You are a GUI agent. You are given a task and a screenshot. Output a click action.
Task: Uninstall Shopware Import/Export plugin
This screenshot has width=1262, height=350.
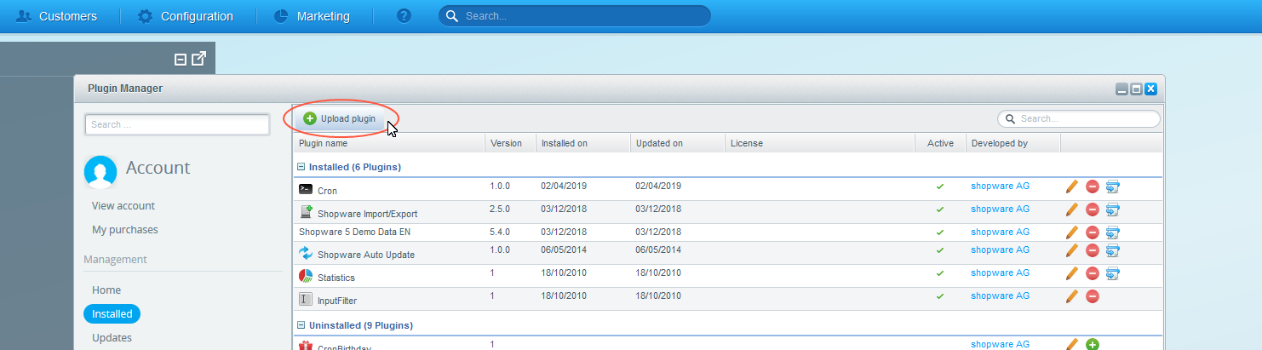pyautogui.click(x=1093, y=209)
